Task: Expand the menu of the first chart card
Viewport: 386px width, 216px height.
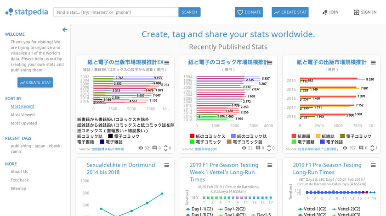Action: [167, 63]
